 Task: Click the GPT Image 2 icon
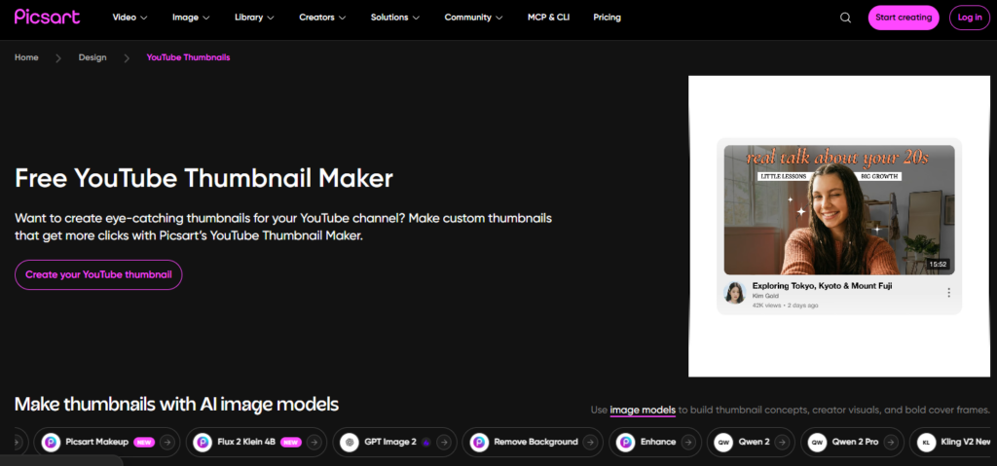pos(350,442)
